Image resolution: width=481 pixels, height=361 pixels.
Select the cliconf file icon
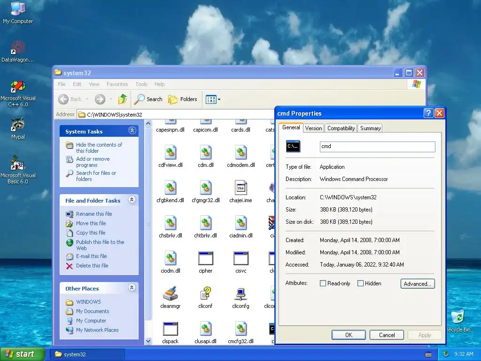[x=206, y=294]
